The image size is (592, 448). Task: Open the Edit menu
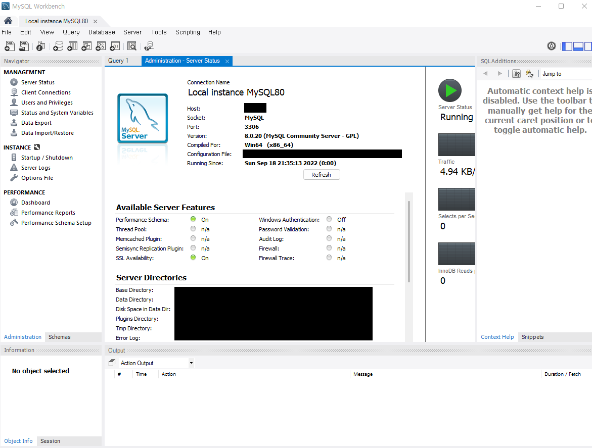click(26, 32)
